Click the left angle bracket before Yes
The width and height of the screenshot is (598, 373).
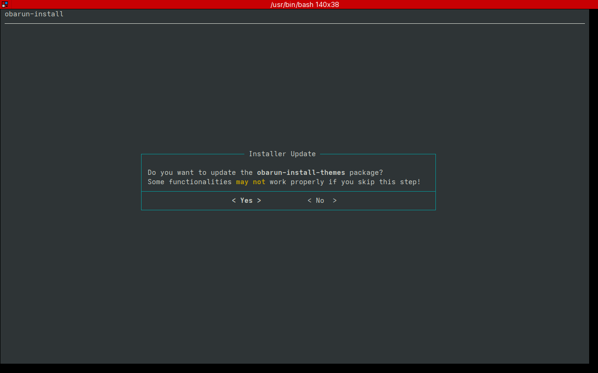pos(234,200)
